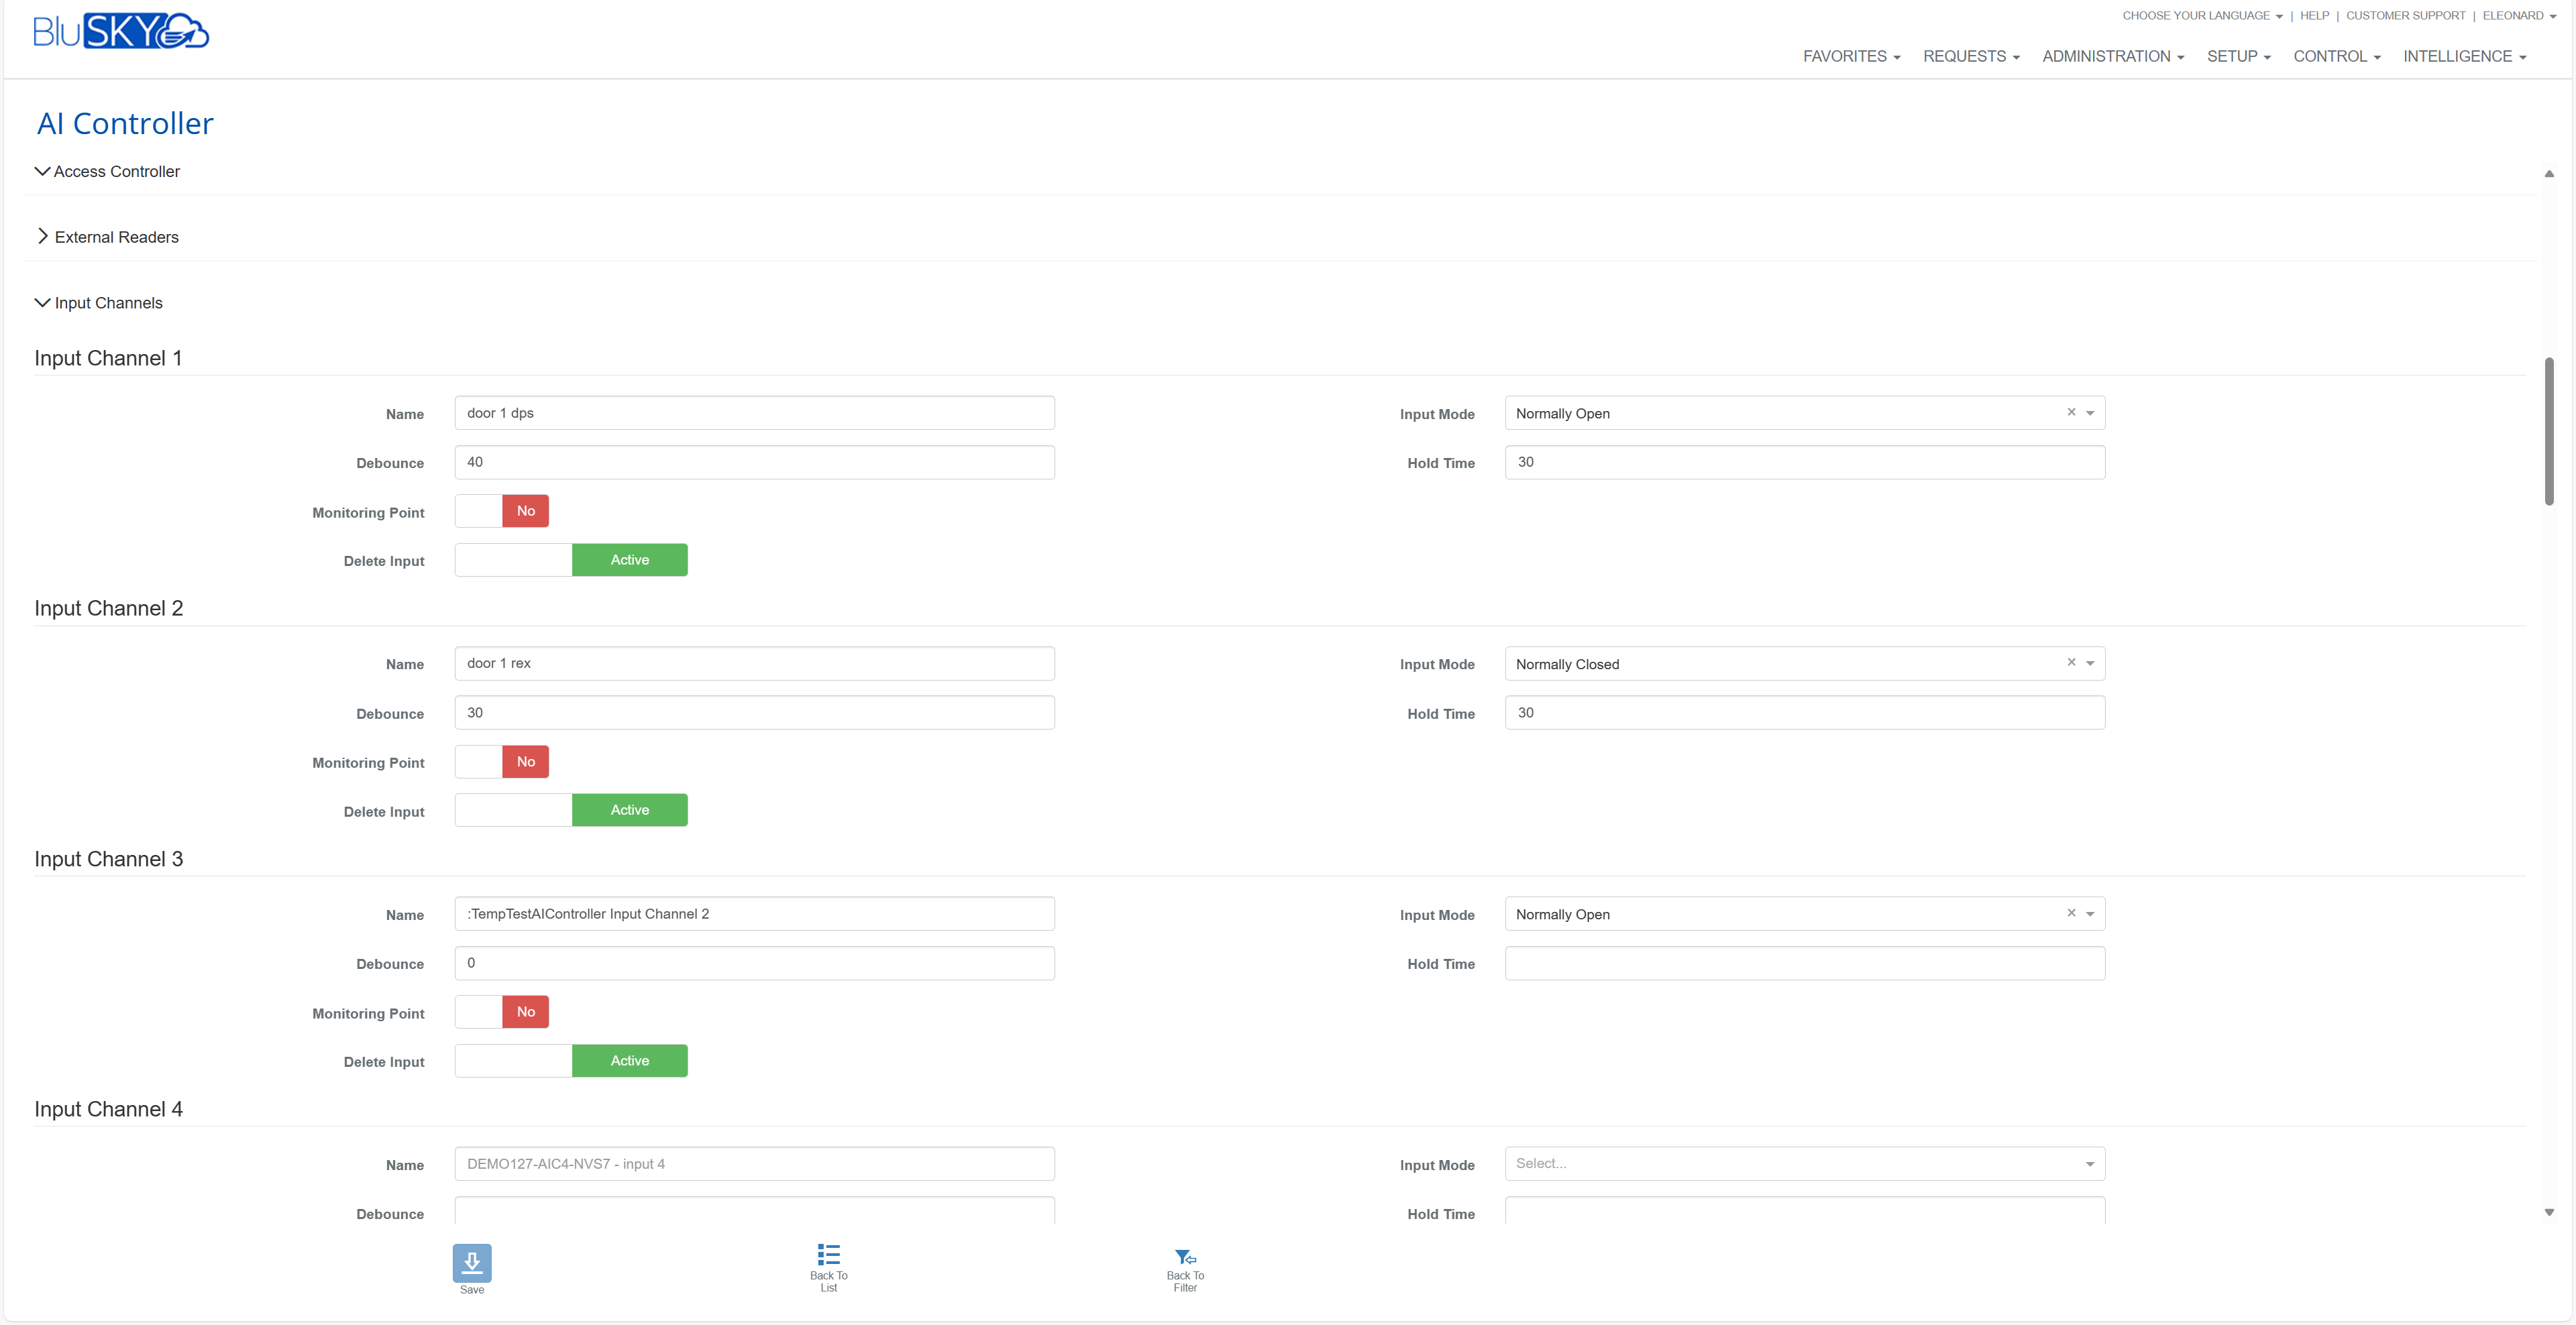Viewport: 2576px width, 1325px height.
Task: Toggle Delete Input for Input Channel 2
Action: [571, 809]
